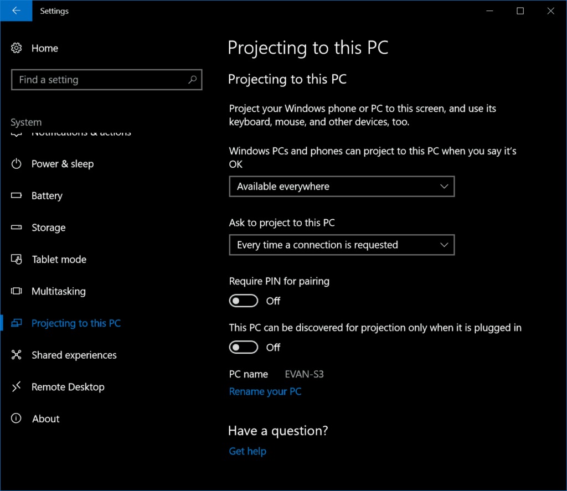Select the Battery icon in the sidebar
567x491 pixels.
(x=17, y=195)
